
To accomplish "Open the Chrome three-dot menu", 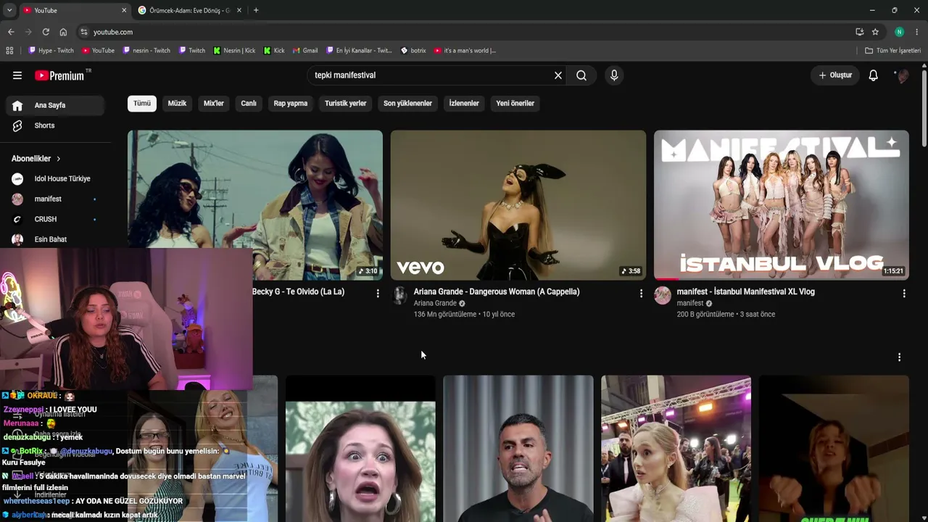I will [x=917, y=32].
